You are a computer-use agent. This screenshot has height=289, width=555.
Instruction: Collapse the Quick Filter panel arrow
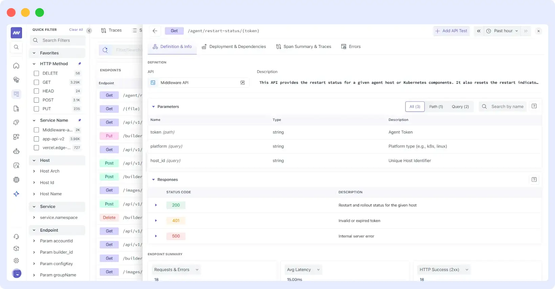tap(89, 31)
